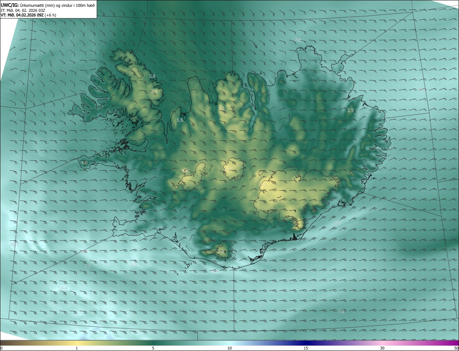Click the 2.8 label on the southern glacier
Image resolution: width=459 pixels, height=351 pixels.
coord(221,252)
